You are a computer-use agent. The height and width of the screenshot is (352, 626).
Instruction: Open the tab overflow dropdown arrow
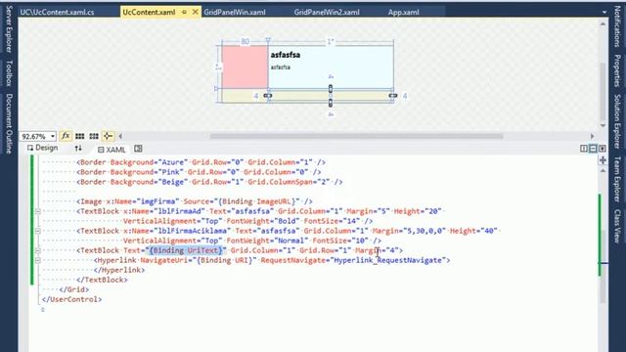click(604, 13)
